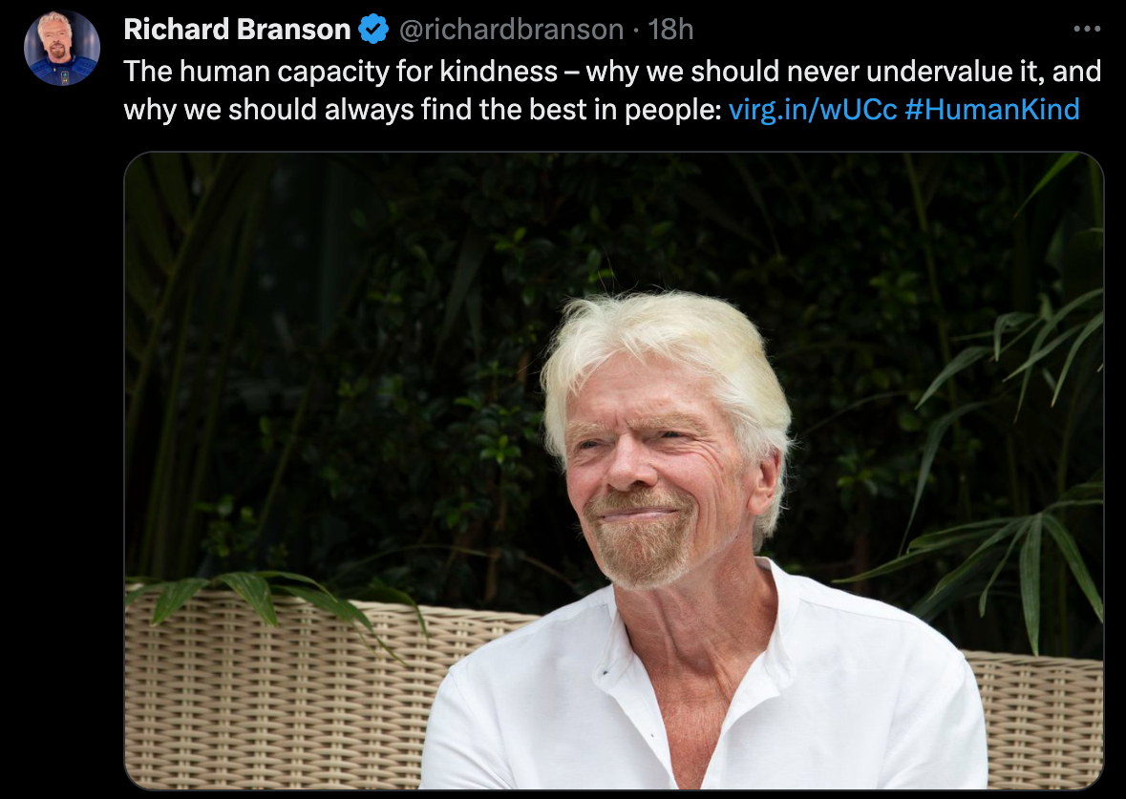Follow the virg.in/wUCc shortened link
This screenshot has height=799, width=1126.
tap(813, 110)
